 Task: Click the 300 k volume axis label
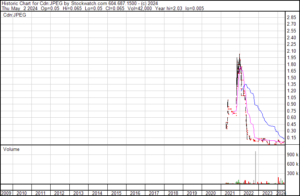click(x=292, y=173)
